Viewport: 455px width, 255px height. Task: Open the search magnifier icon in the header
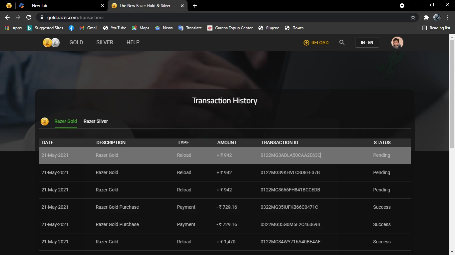point(342,43)
